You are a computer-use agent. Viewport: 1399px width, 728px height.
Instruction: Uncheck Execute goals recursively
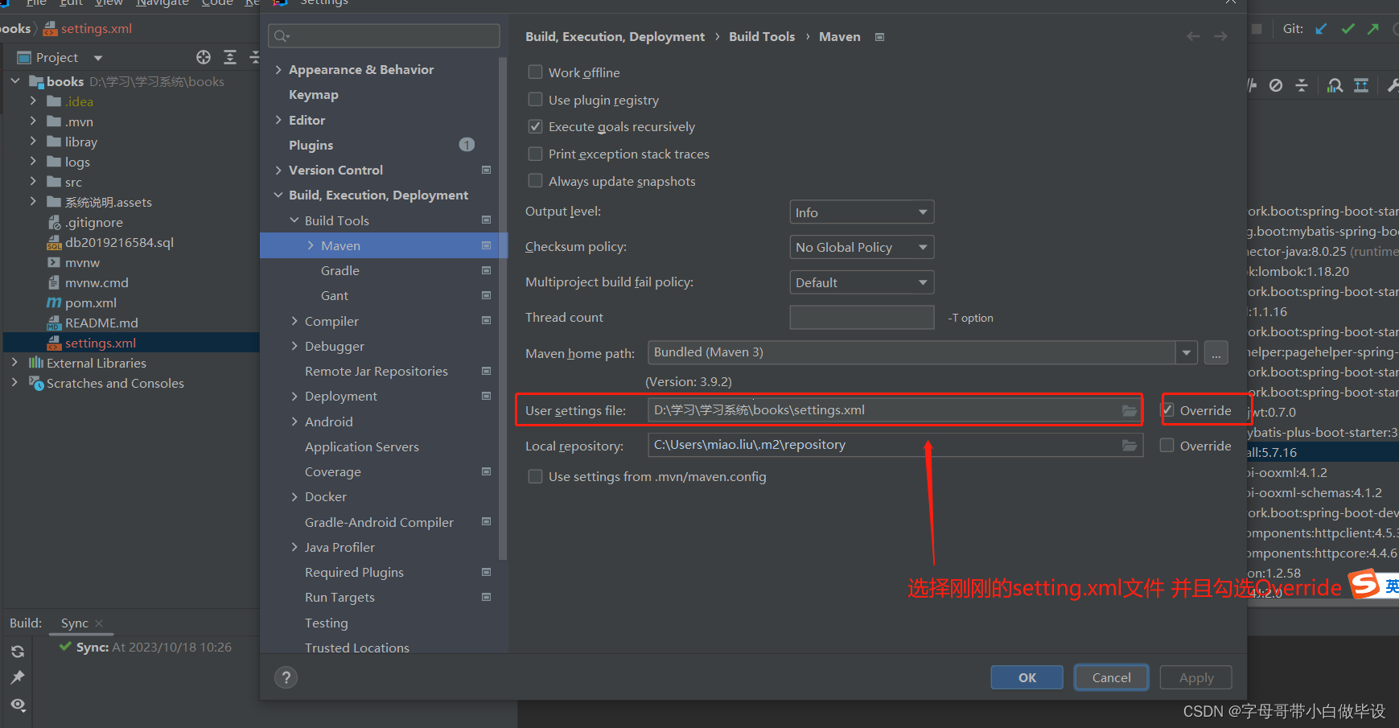coord(535,126)
